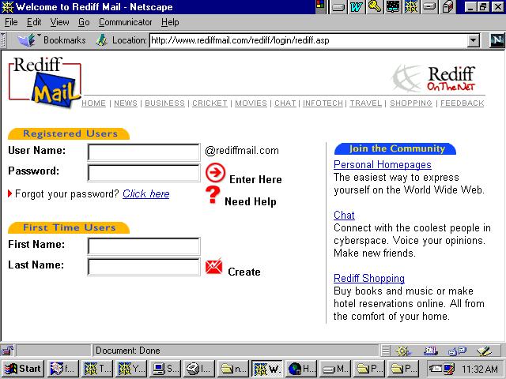Click the red envelope Create icon
The height and width of the screenshot is (379, 506).
[214, 267]
